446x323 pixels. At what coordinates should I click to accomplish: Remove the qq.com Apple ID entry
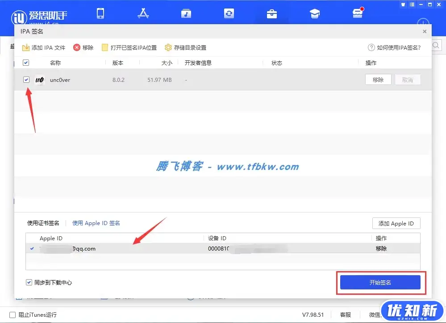(381, 249)
